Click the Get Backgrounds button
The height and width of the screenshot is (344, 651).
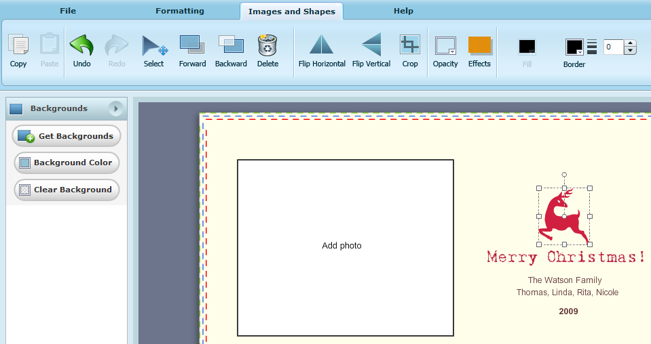tap(67, 136)
